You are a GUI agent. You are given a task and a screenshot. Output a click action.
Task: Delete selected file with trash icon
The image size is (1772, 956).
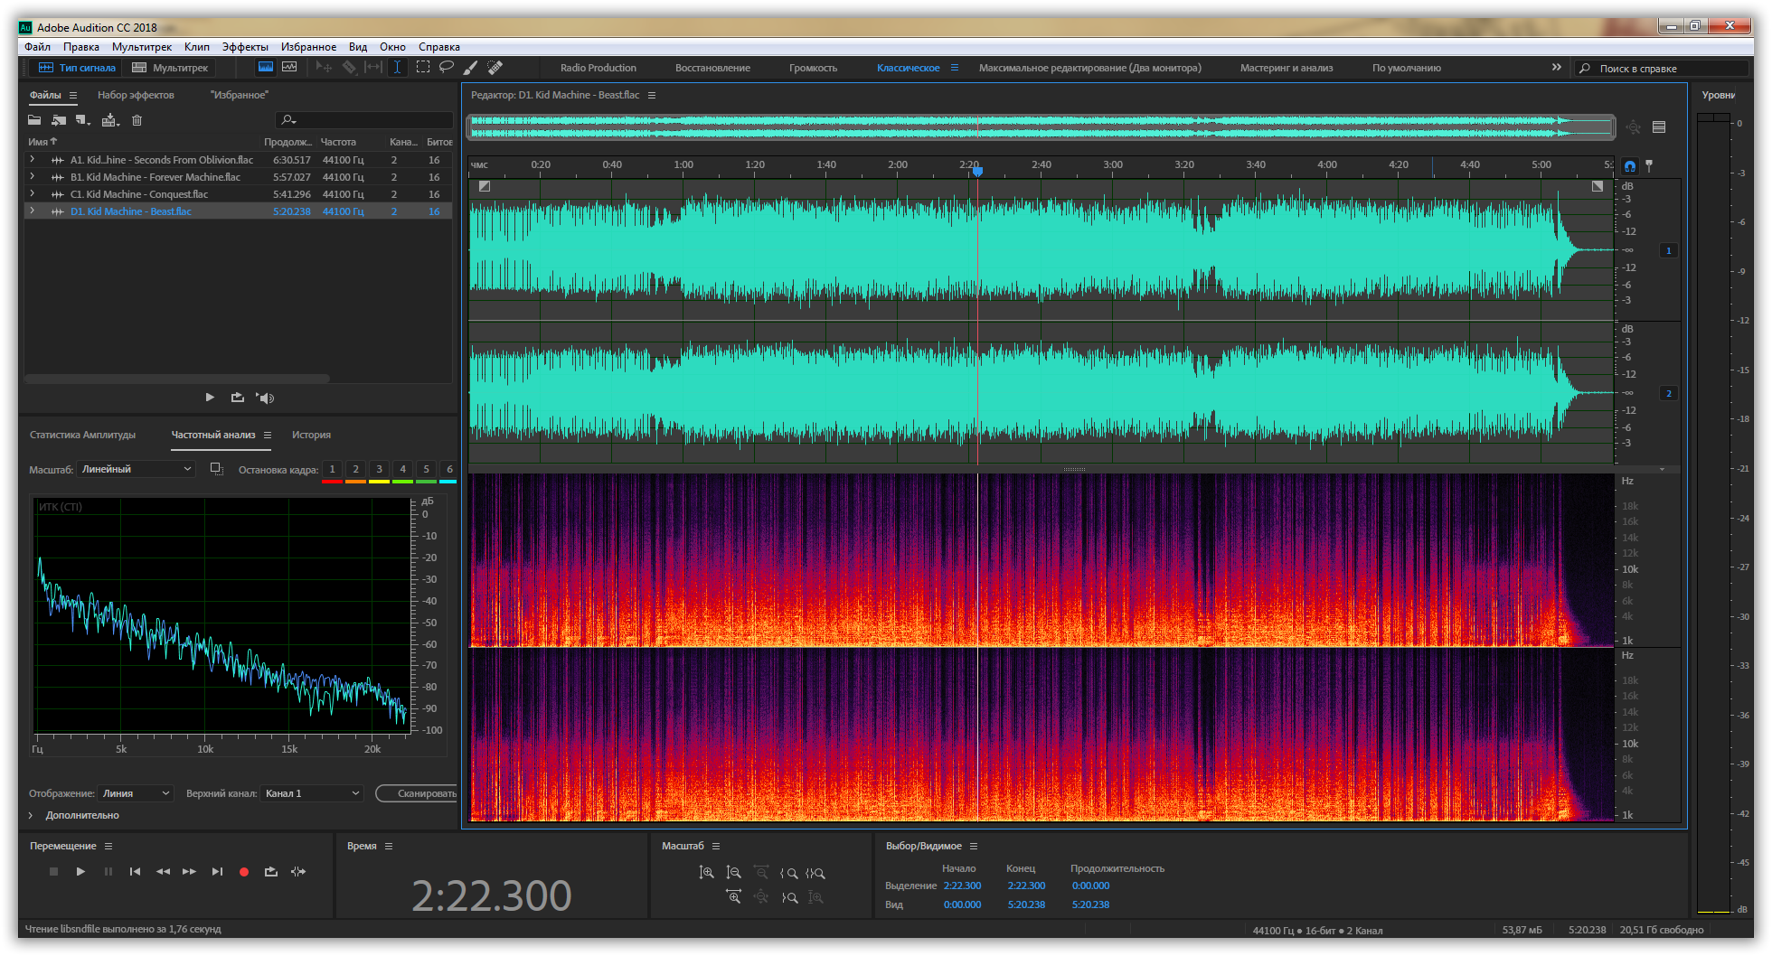[x=137, y=120]
